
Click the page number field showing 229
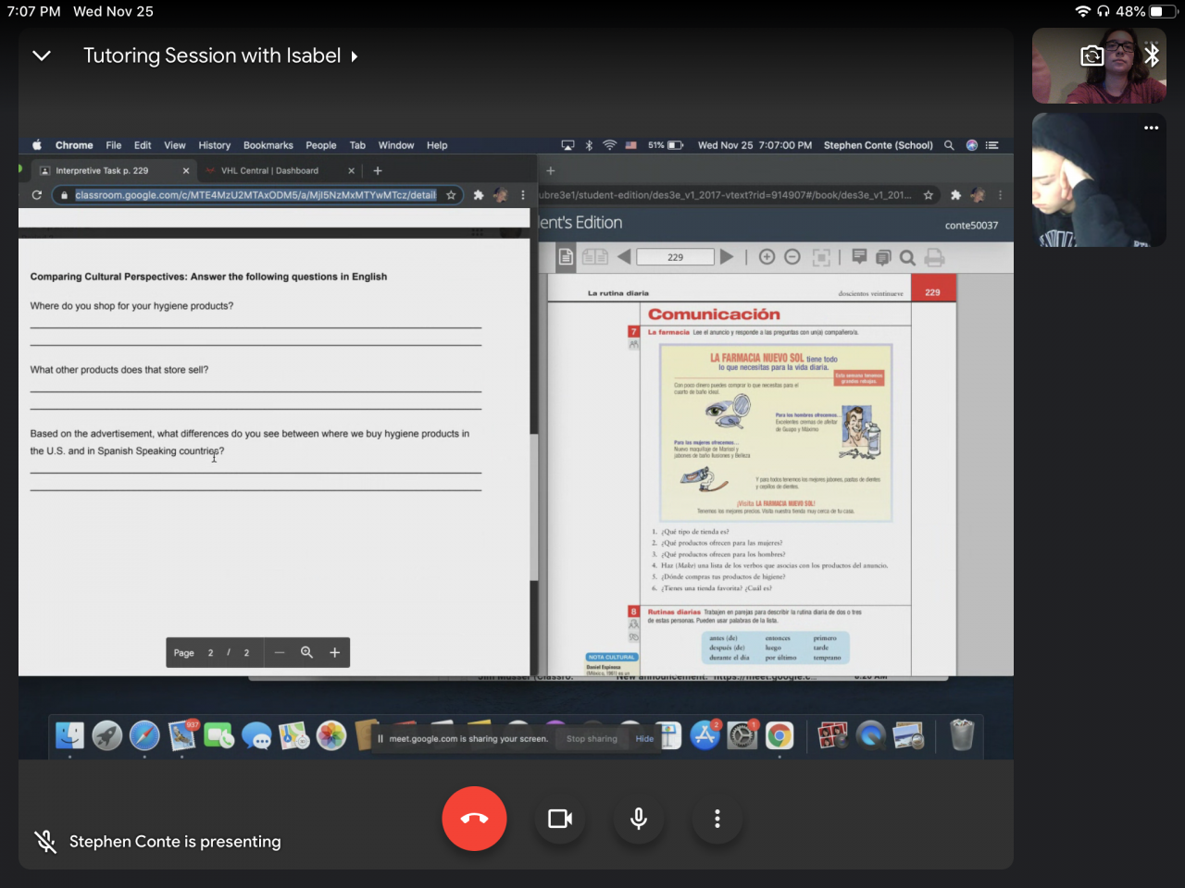pos(675,257)
